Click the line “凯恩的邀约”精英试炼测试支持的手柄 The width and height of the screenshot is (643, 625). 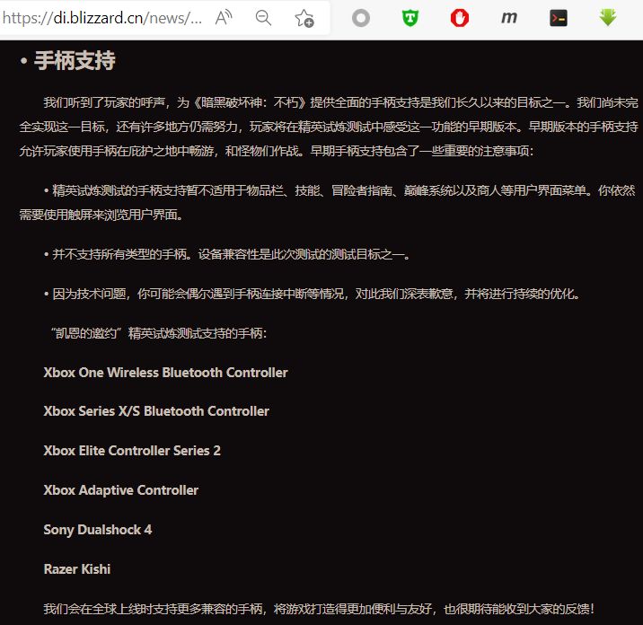click(x=159, y=333)
